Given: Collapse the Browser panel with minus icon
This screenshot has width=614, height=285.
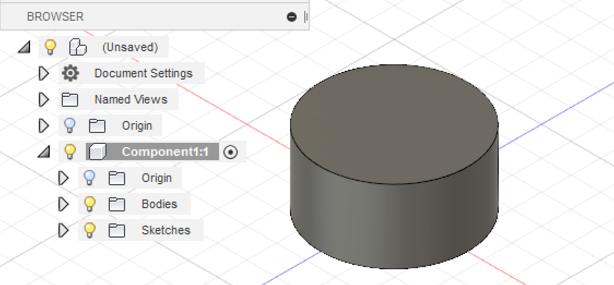Looking at the screenshot, I should click(x=292, y=17).
